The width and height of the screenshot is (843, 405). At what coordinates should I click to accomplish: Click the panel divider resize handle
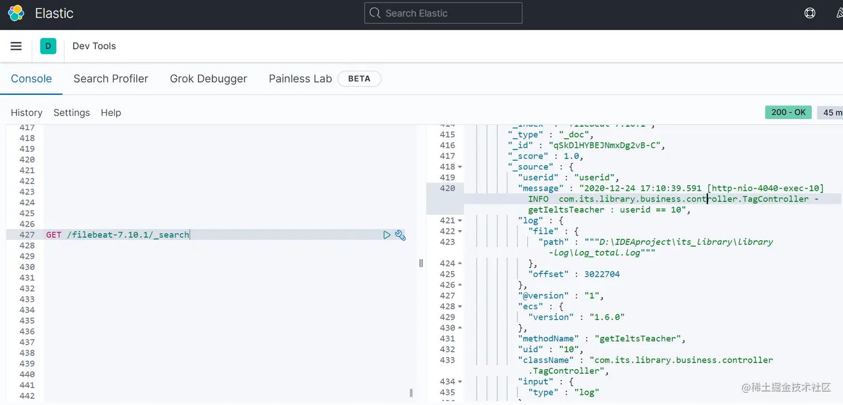421,263
